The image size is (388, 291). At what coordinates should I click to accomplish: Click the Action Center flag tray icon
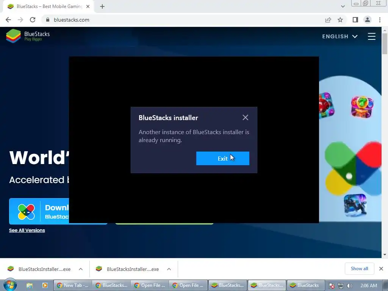pos(332,286)
